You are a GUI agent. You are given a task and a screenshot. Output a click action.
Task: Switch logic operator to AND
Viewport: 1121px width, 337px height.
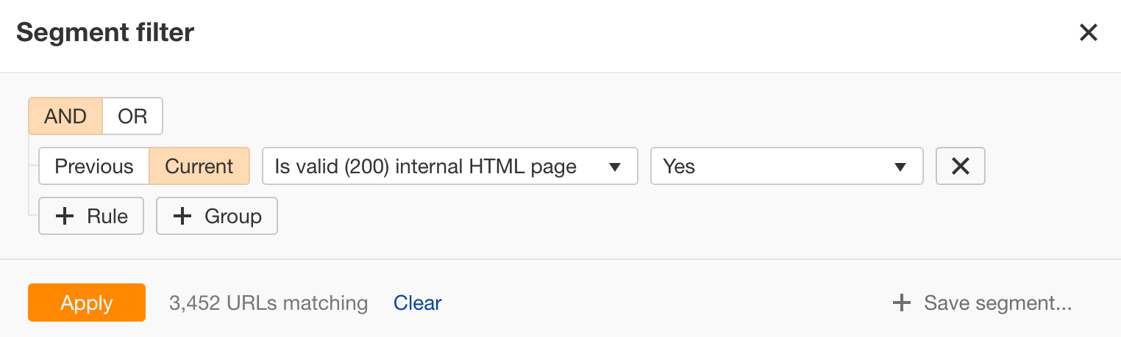pos(65,116)
